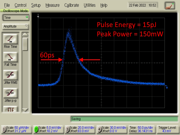
Task: Open the Control menu
Action: point(21,5)
